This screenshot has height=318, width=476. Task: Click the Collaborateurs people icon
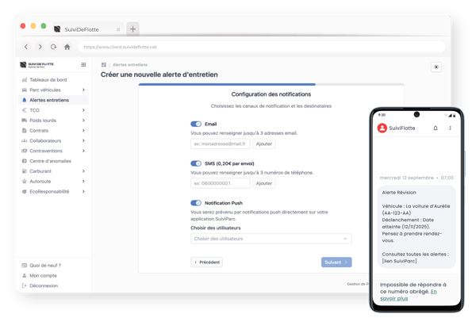(25, 141)
